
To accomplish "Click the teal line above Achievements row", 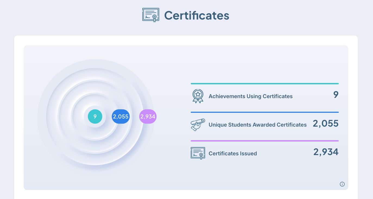I will [265, 84].
